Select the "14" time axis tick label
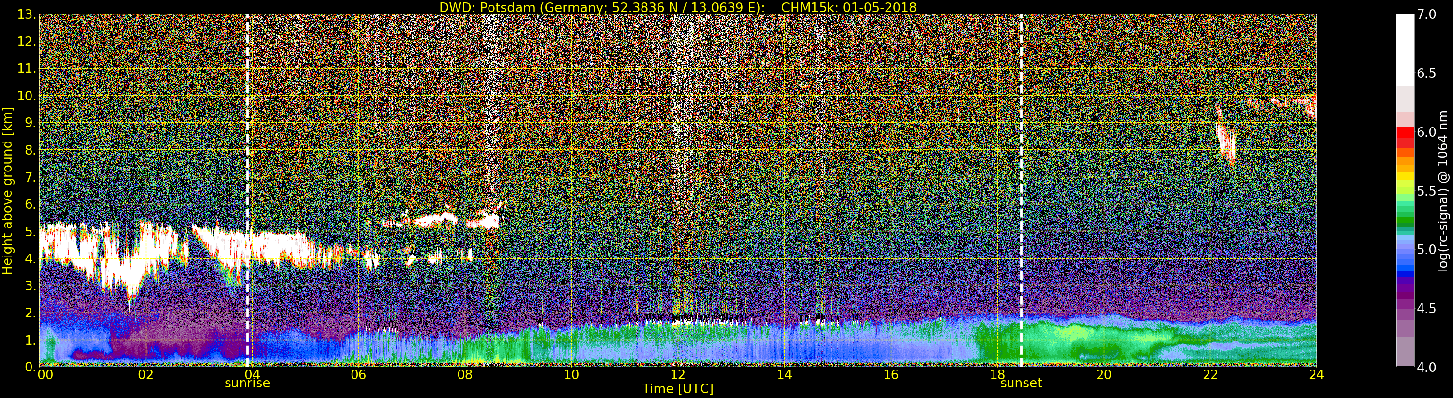Screen dimensions: 1453x398 coord(784,374)
